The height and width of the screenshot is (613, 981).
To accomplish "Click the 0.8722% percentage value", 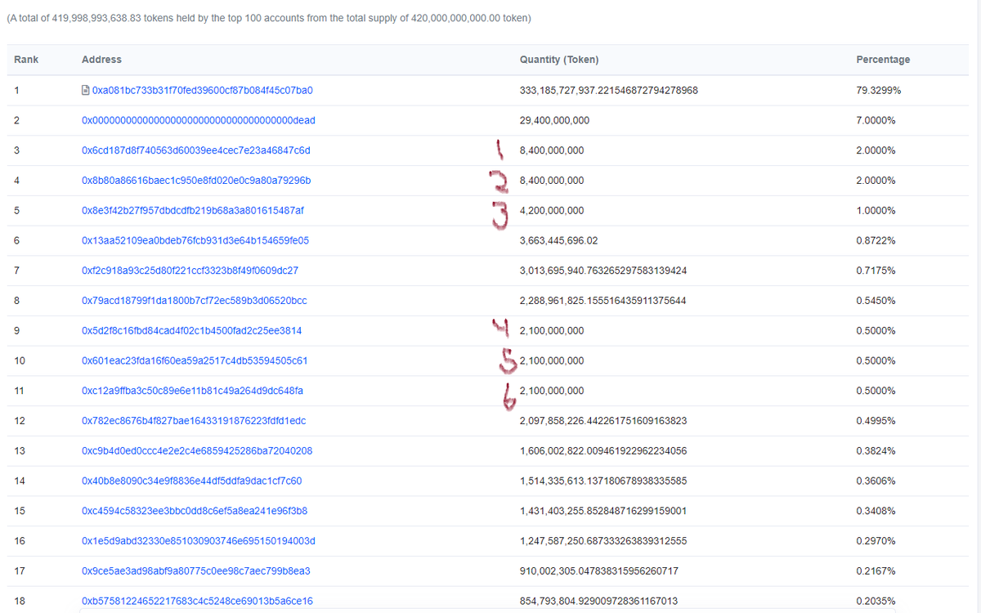I will click(876, 240).
